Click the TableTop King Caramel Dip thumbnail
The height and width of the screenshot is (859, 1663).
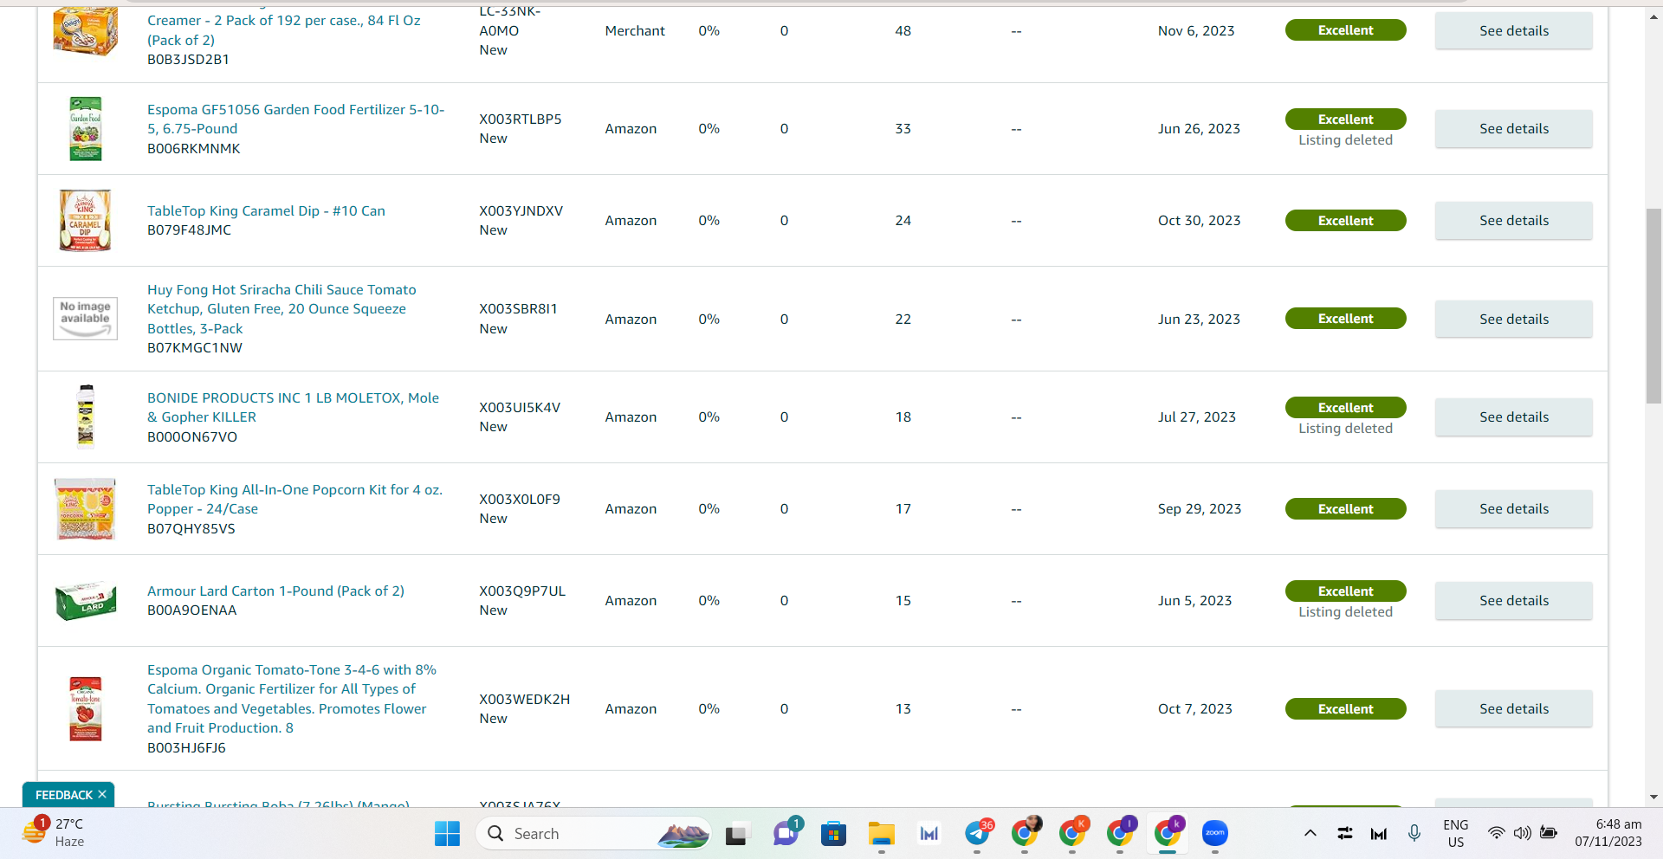tap(85, 221)
